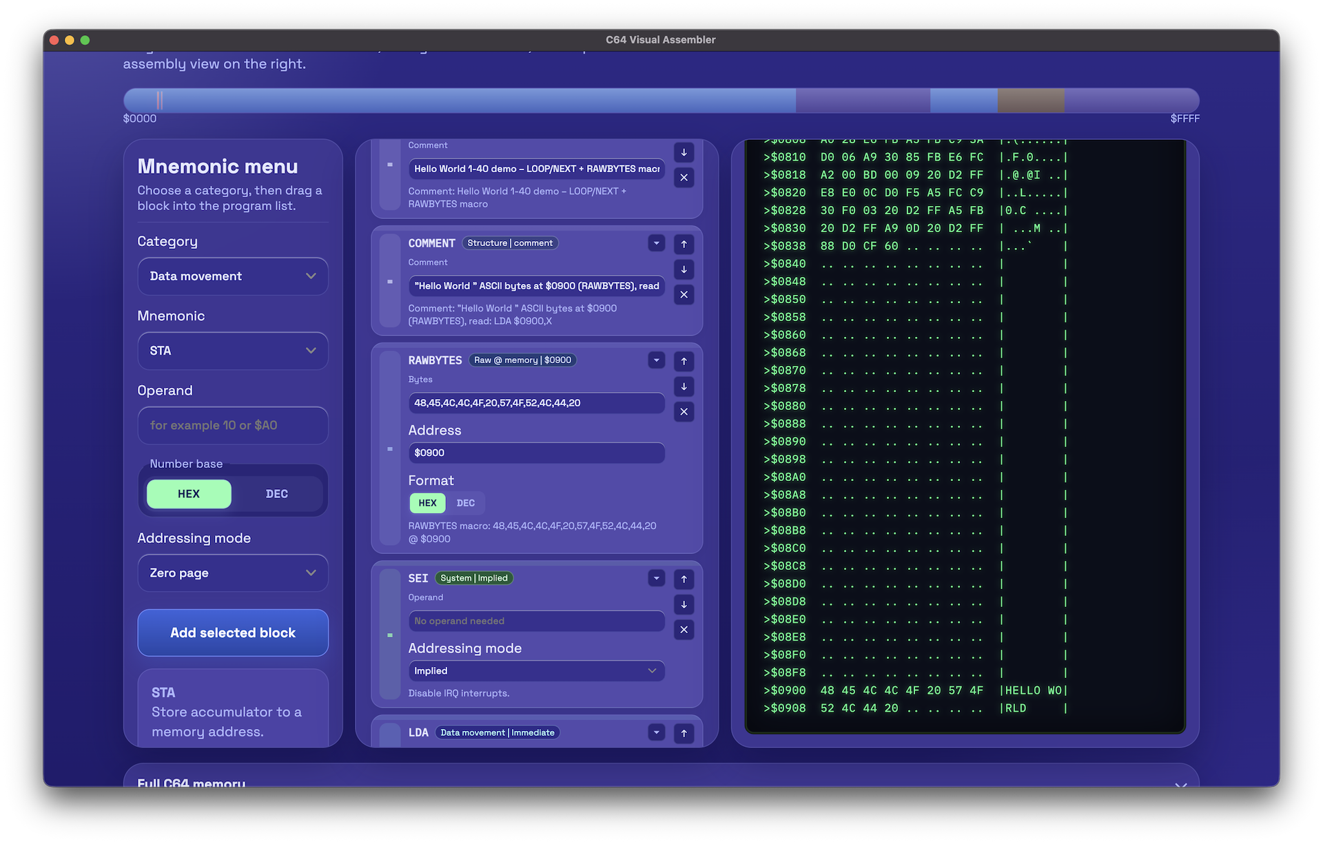Click Add selected block button
This screenshot has width=1323, height=844.
click(233, 632)
